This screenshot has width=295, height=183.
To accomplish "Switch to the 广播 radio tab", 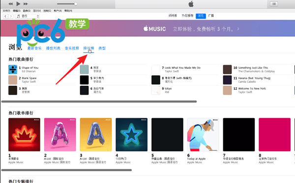I will 211,16.
